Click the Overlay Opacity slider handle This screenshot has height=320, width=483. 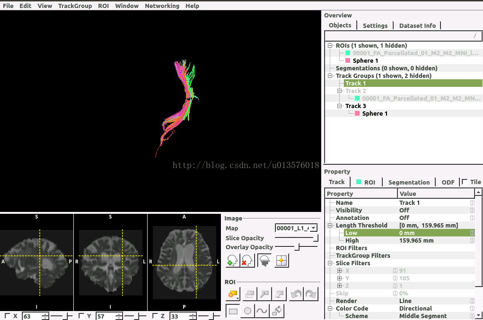[297, 246]
